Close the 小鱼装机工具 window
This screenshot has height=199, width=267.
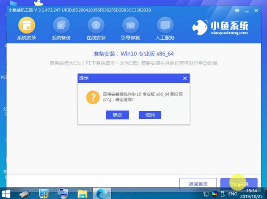pyautogui.click(x=256, y=11)
